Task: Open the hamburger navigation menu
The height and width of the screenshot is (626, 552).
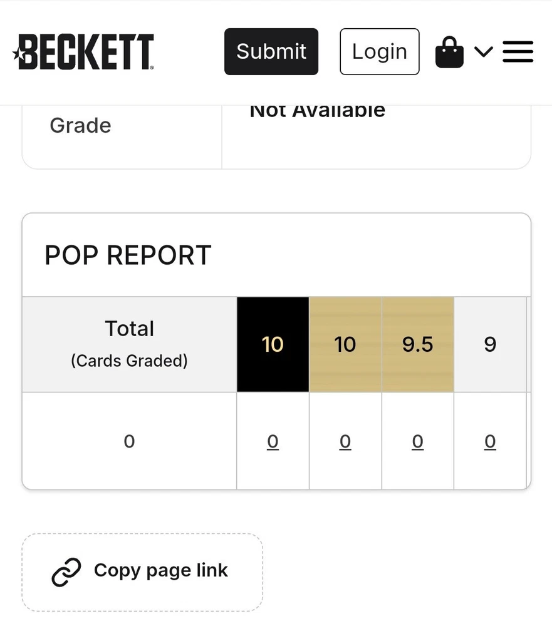Action: tap(518, 51)
